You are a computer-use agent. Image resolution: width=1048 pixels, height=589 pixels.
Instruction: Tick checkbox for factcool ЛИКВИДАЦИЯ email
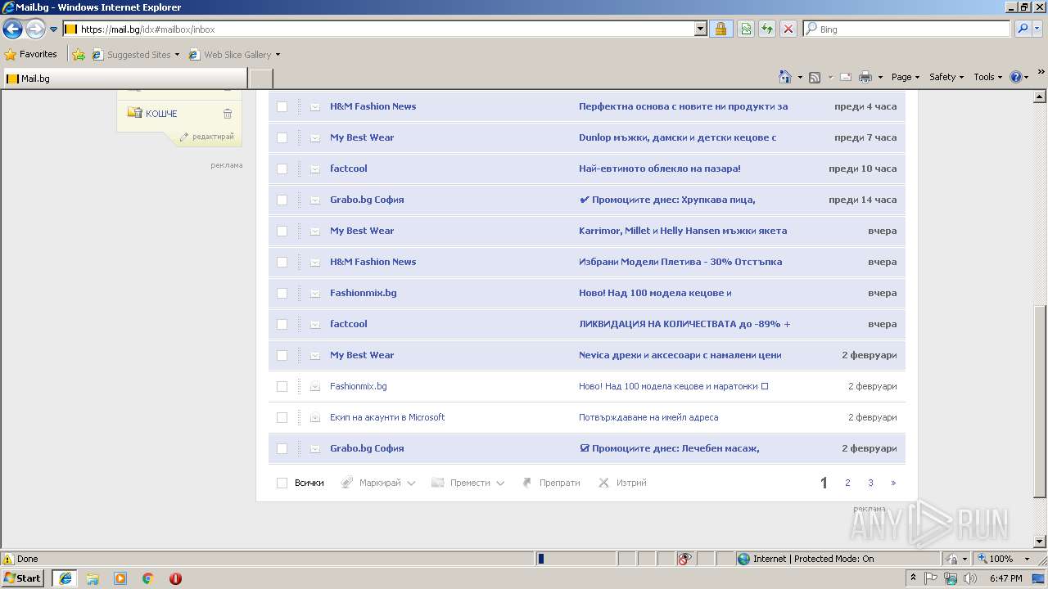tap(282, 324)
